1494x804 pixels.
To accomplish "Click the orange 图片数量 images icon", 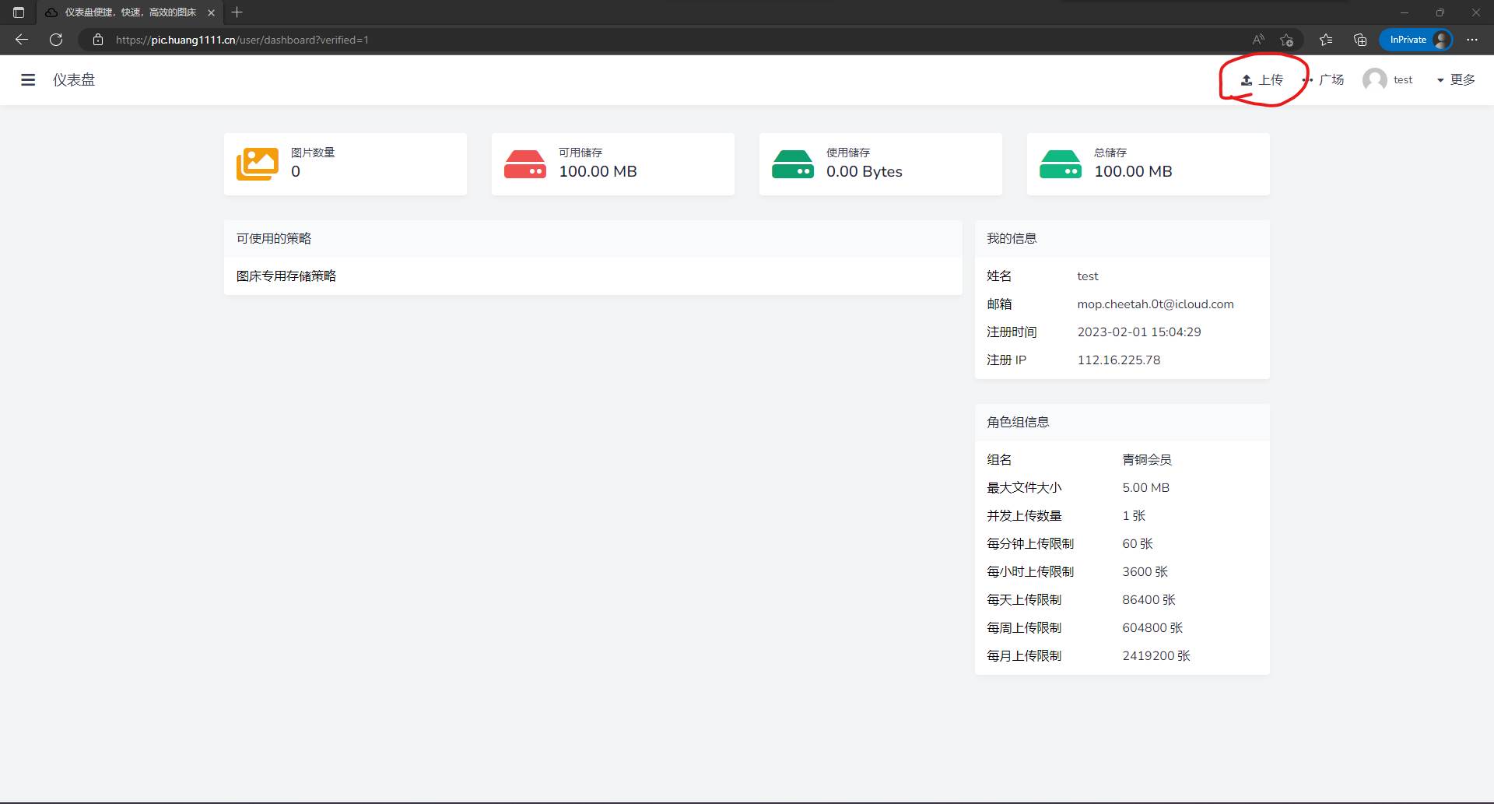I will [258, 164].
